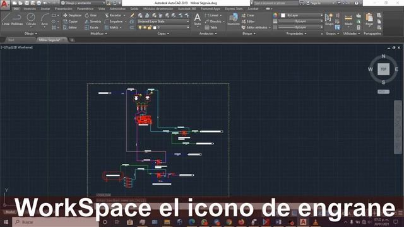Toggle the layer lock padlock icon
Image resolution: width=404 pixels, height=227 pixels.
[x=149, y=27]
